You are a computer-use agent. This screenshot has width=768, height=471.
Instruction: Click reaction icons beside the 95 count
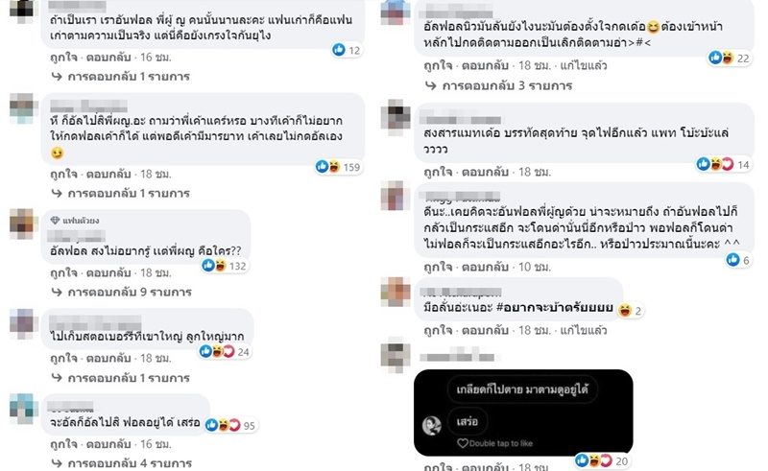pyautogui.click(x=230, y=425)
